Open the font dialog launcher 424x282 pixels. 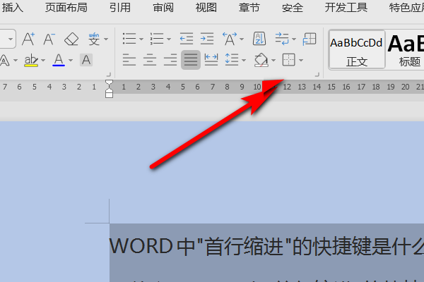tap(109, 75)
